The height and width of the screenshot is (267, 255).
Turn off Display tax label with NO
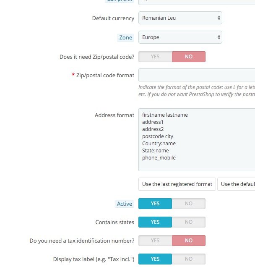coord(188,259)
